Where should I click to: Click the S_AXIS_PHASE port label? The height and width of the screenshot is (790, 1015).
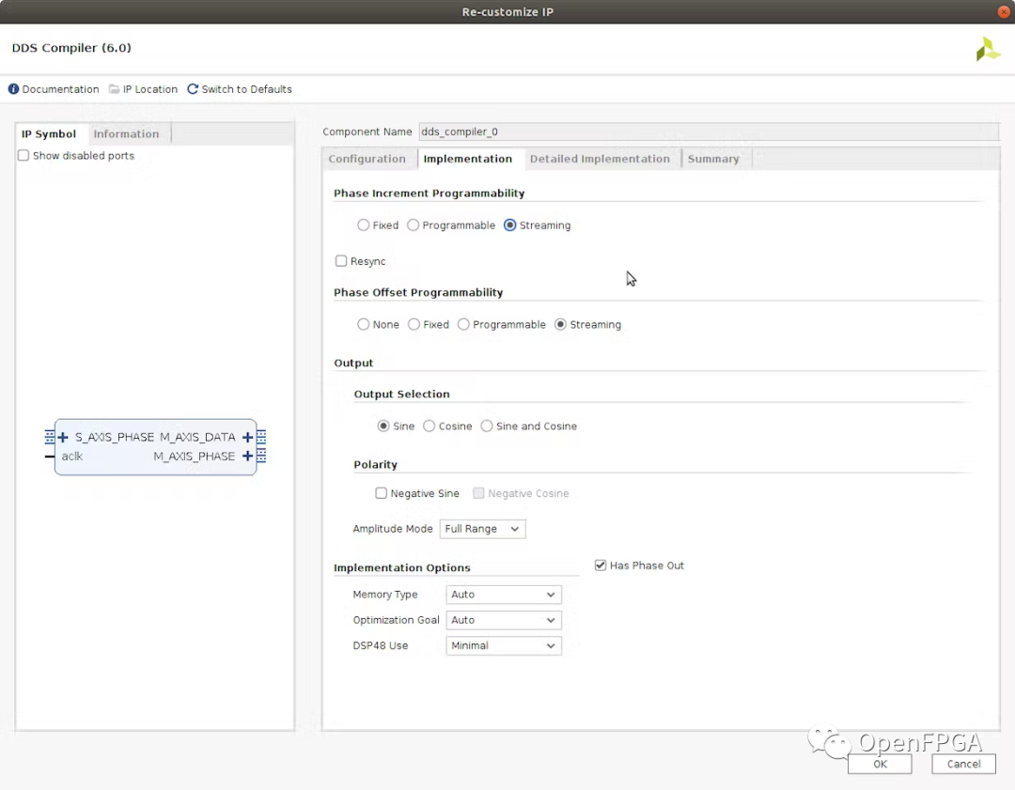coord(115,438)
